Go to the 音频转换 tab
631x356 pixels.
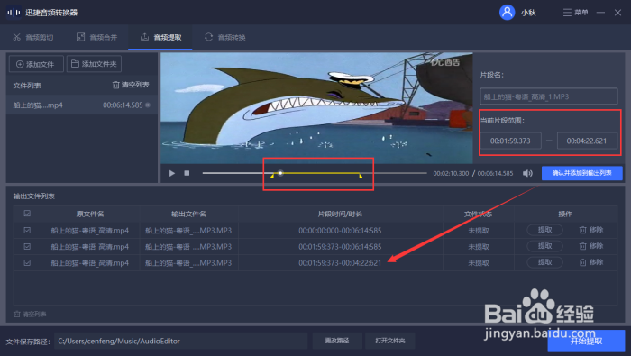225,38
